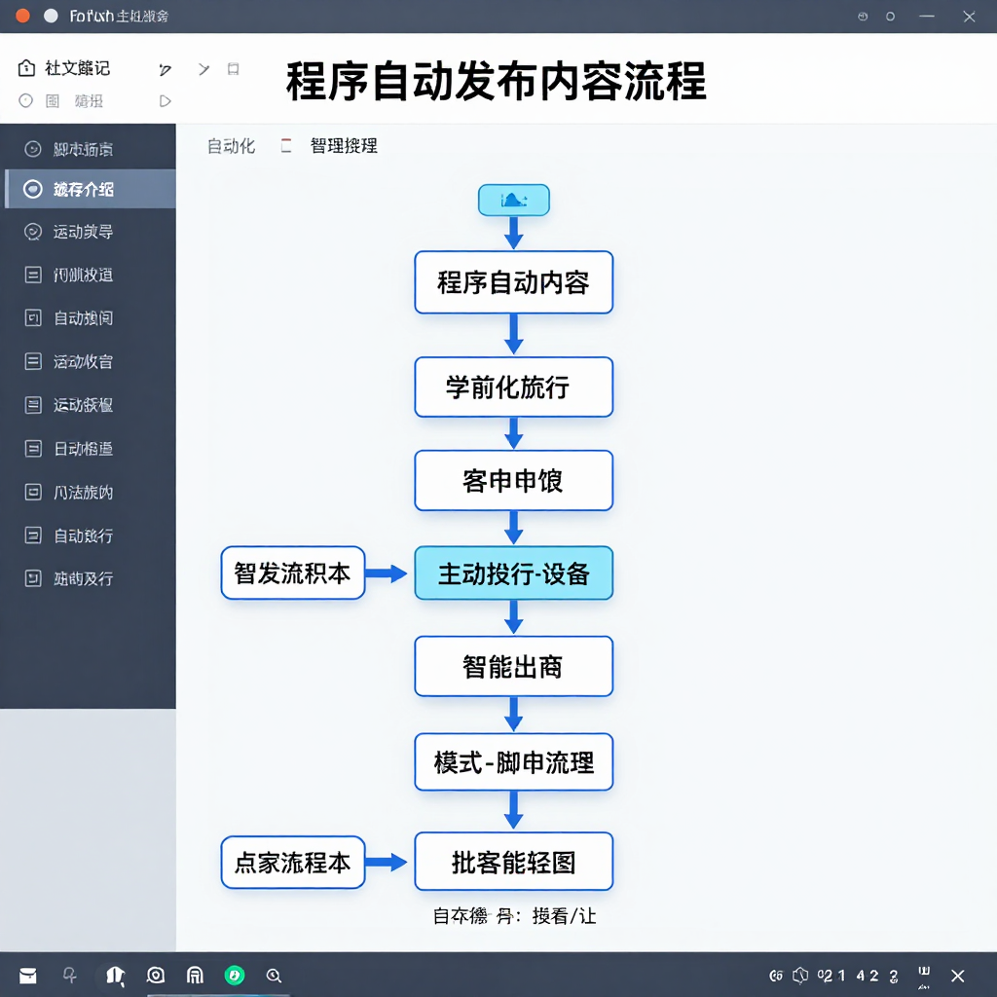Click the icon of the last sidebar item
The height and width of the screenshot is (997, 997).
(33, 578)
